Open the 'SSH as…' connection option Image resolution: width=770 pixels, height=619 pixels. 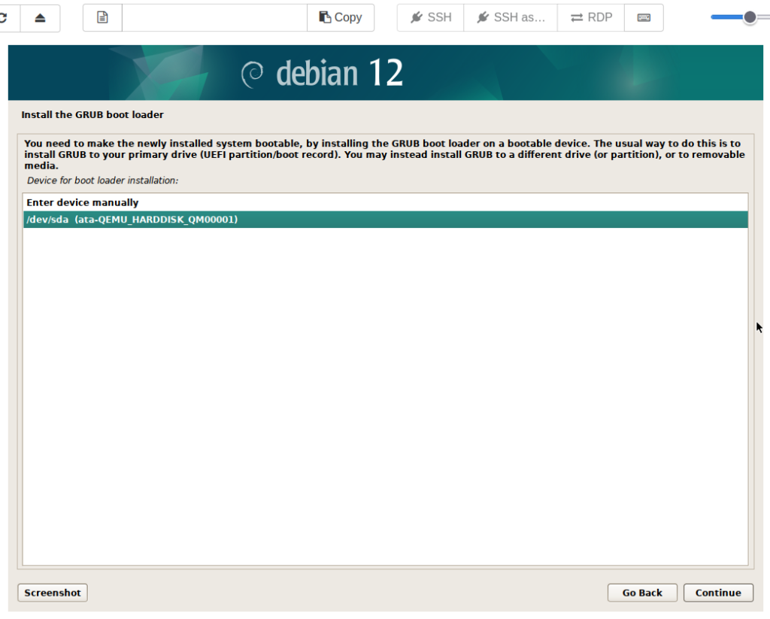point(511,17)
